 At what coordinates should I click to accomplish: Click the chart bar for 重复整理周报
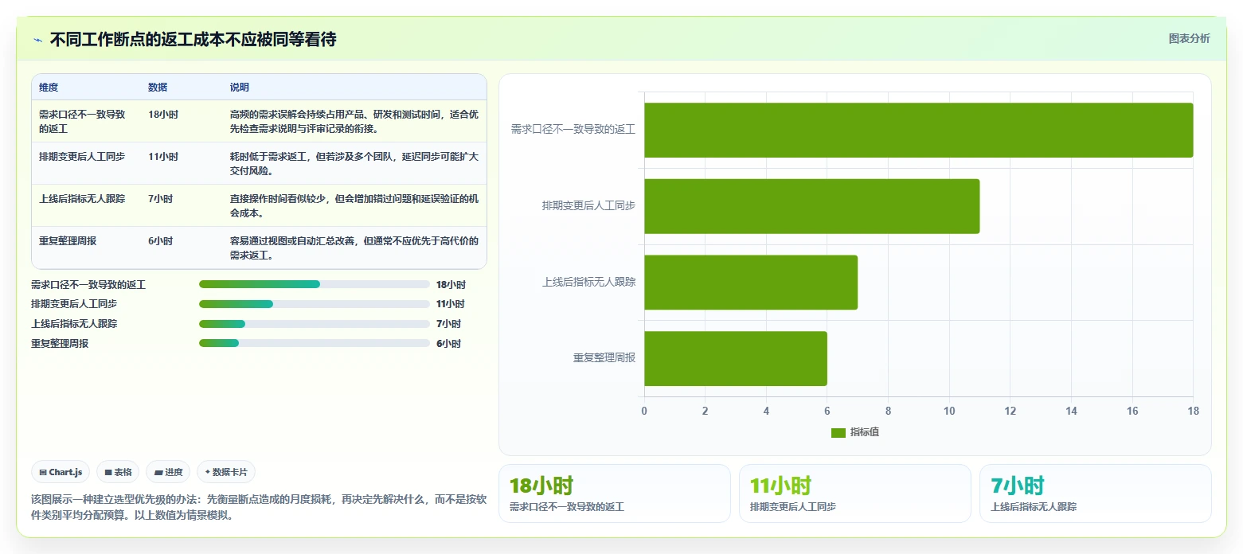click(x=736, y=358)
